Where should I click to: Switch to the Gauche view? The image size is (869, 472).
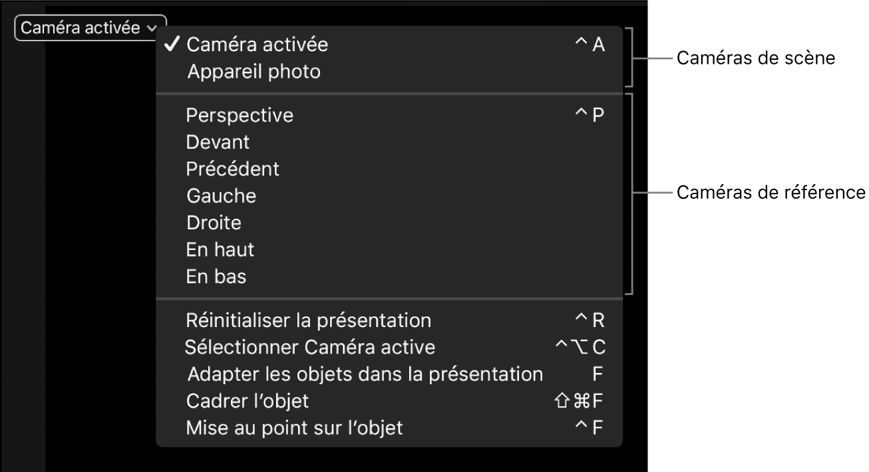pyautogui.click(x=221, y=195)
